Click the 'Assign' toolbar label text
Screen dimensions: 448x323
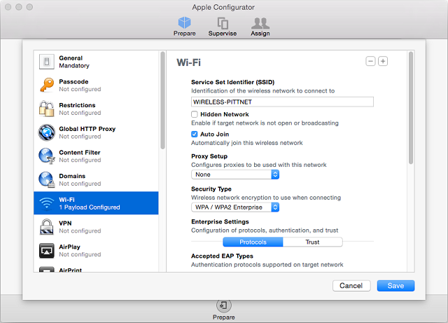(260, 34)
